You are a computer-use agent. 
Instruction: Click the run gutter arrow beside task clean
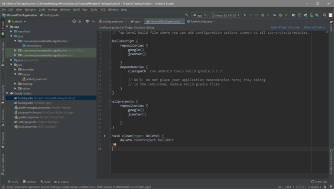pos(105,136)
